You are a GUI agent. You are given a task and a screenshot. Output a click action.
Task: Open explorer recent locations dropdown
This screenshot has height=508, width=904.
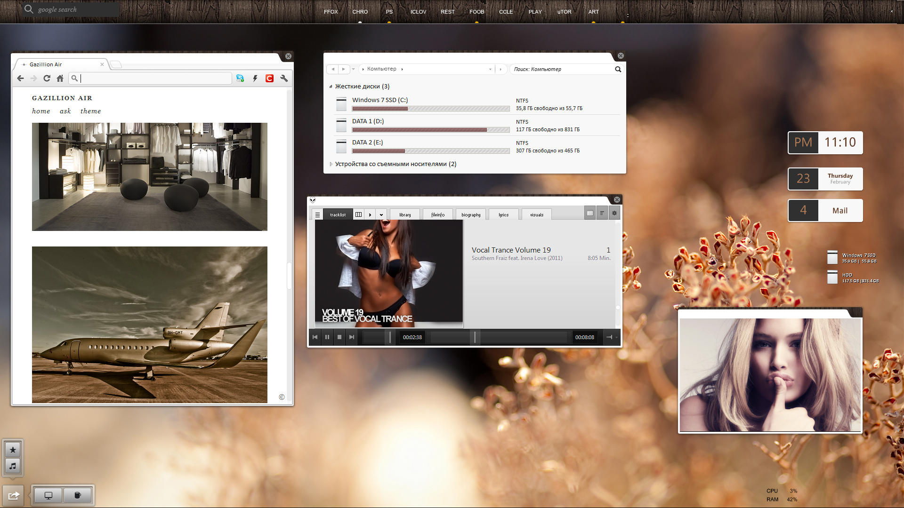pyautogui.click(x=353, y=69)
